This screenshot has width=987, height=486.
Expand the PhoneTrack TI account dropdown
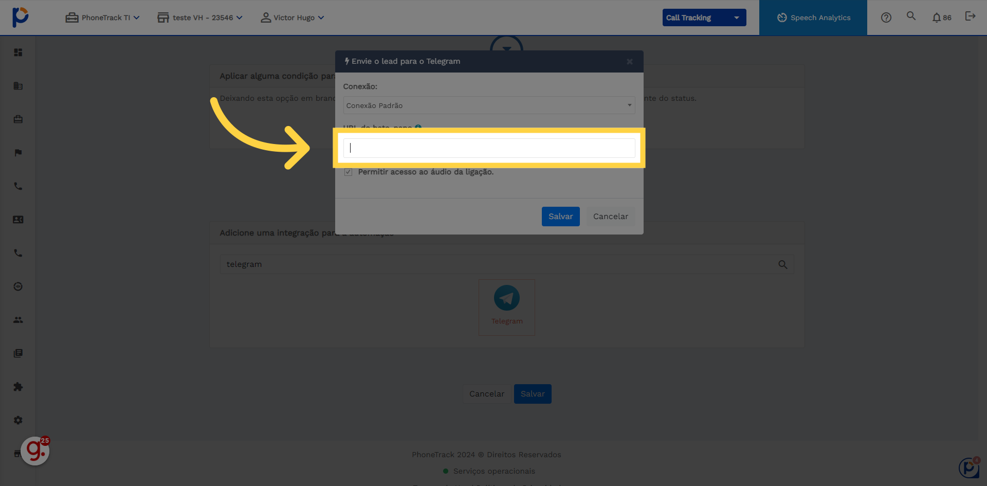[x=102, y=17]
